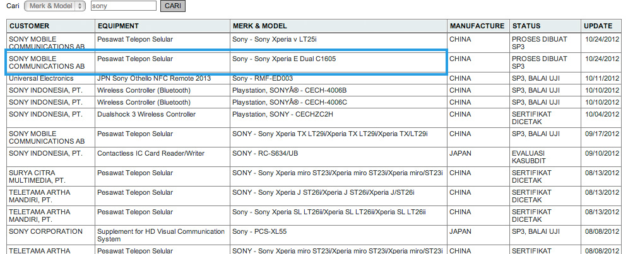The height and width of the screenshot is (254, 628).
Task: Click the Sony Xperia SL LT26ii model cell
Action: pos(338,216)
